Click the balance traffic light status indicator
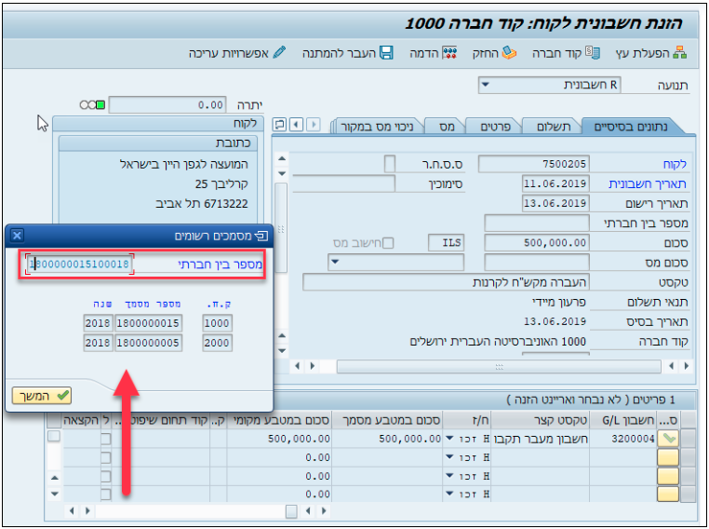 (x=92, y=105)
